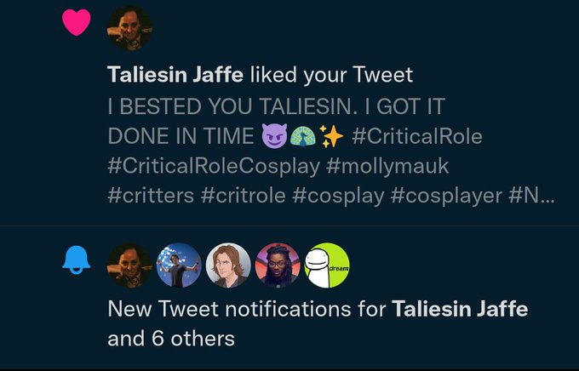The height and width of the screenshot is (371, 579).
Task: Open the #critrole hashtag
Action: click(x=243, y=196)
